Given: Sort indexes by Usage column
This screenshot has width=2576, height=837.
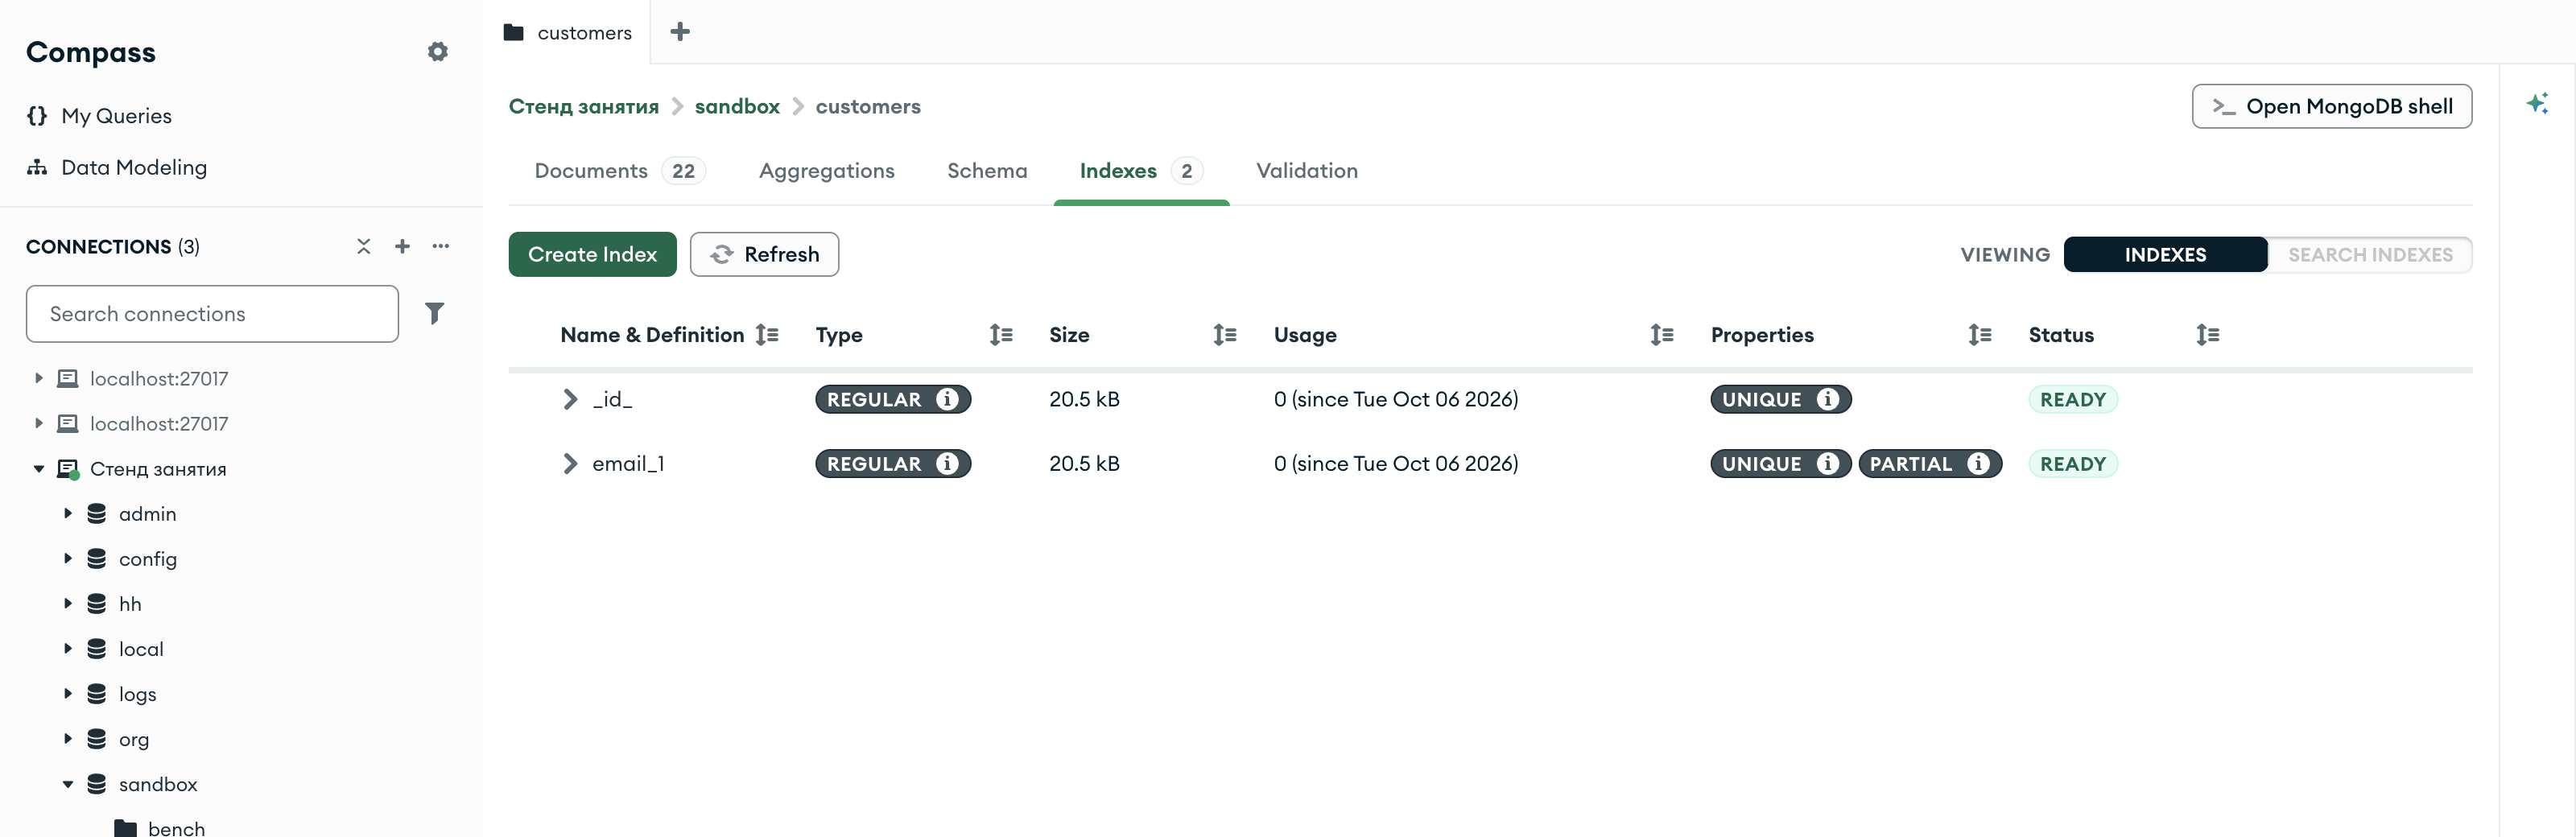Looking at the screenshot, I should [1662, 335].
